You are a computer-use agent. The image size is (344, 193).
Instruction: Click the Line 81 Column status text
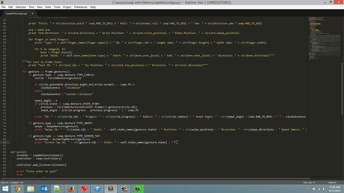coord(12,182)
